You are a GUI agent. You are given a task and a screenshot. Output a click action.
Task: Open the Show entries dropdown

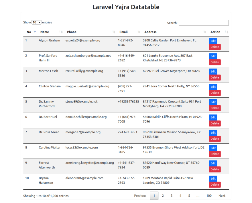[x=36, y=22]
